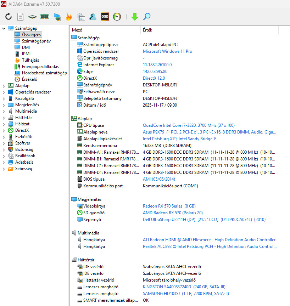The image size is (290, 306).
Task: Open the Internet Explorer version 11.1882.26100.0 link
Action: click(x=157, y=65)
